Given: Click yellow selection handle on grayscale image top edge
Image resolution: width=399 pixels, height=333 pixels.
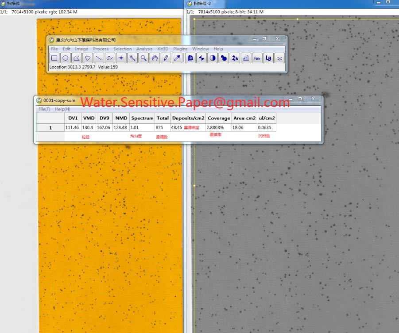Looking at the screenshot, I should click(x=298, y=19).
